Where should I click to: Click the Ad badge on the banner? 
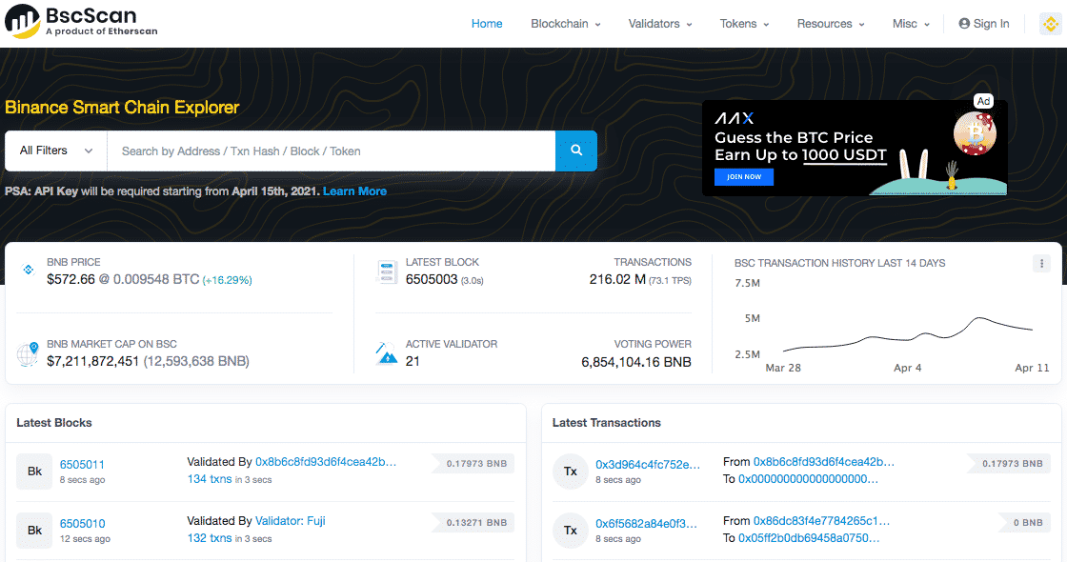point(983,101)
